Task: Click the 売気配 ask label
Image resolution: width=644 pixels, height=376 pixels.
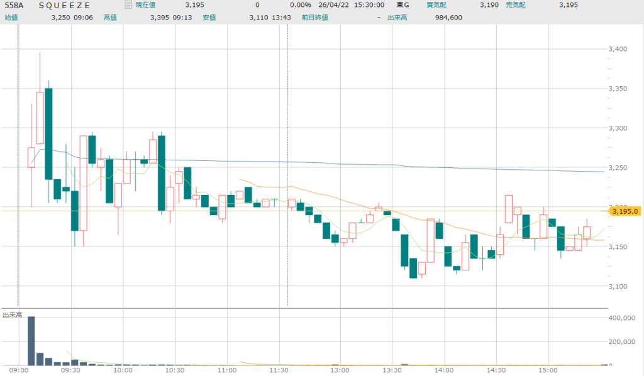Action: coord(516,5)
